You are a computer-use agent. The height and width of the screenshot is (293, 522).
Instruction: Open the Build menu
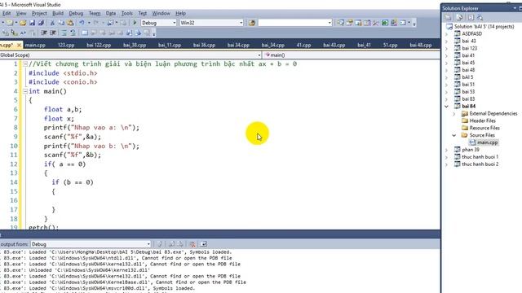(x=58, y=13)
